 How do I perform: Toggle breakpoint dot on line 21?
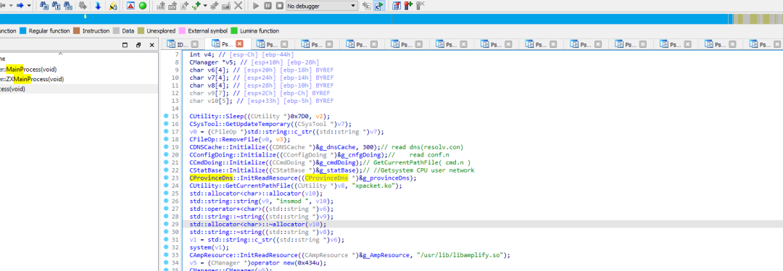click(166, 162)
